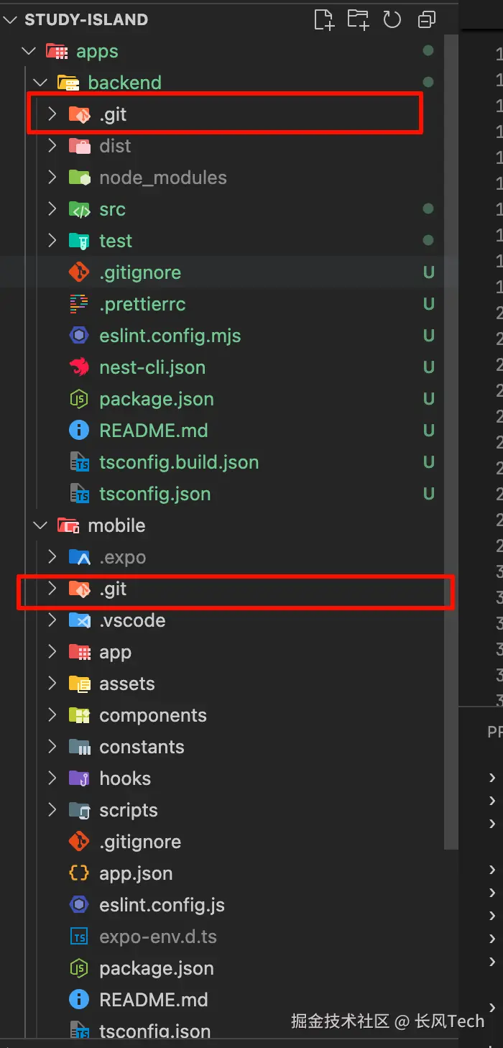Viewport: 503px width, 1048px height.
Task: Click the New Folder icon in explorer header
Action: pos(357,19)
